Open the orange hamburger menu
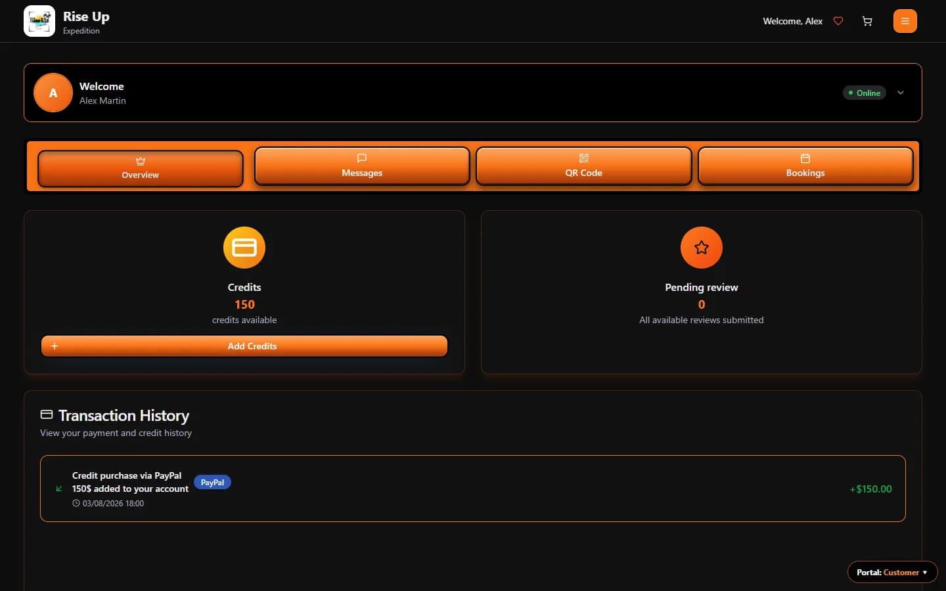 click(x=905, y=21)
